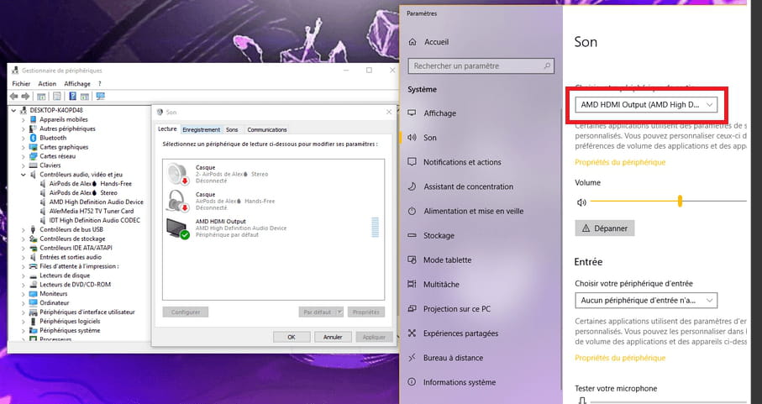
Task: Click the Lecteurs de DVD/CD-ROM icon
Action: [33, 285]
